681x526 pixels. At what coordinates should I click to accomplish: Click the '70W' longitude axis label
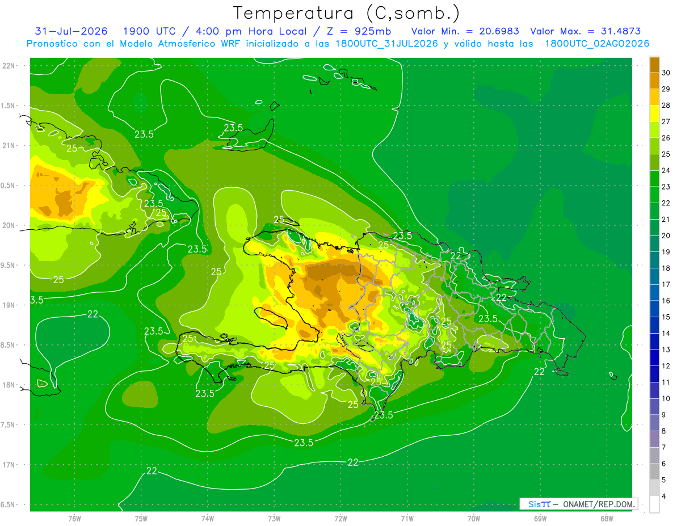click(x=474, y=519)
